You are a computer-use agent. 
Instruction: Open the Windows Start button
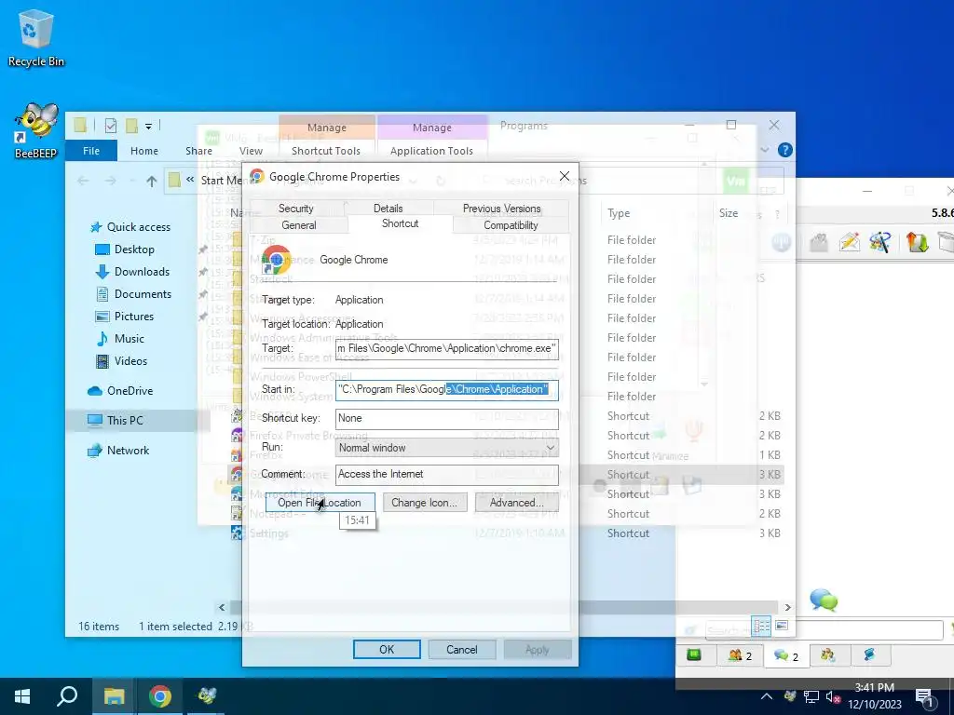(x=22, y=696)
